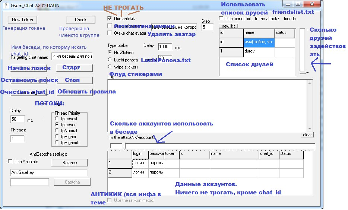Click the password column header
The width and height of the screenshot is (348, 210).
[156, 155]
